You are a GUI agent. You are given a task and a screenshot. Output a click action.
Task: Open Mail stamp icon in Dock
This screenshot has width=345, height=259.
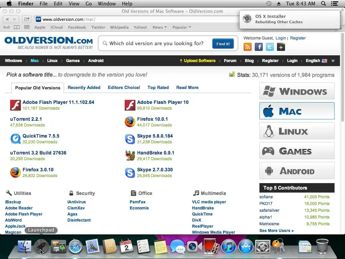(92, 246)
